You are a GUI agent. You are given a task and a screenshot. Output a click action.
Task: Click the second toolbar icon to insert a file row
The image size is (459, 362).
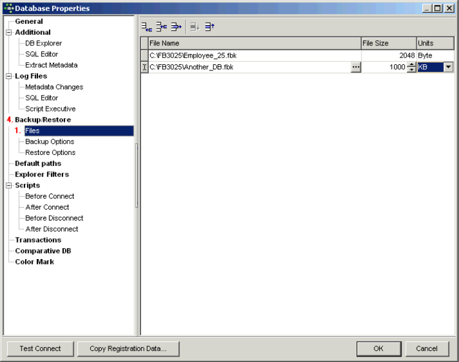coord(161,26)
